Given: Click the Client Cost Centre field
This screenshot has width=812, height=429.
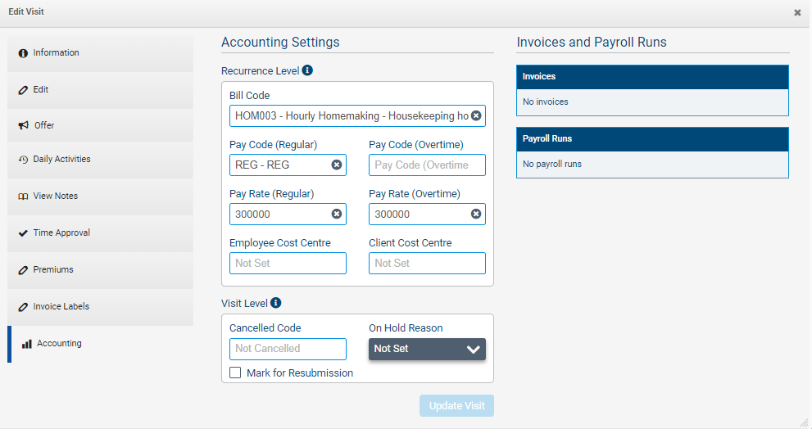Looking at the screenshot, I should point(427,263).
